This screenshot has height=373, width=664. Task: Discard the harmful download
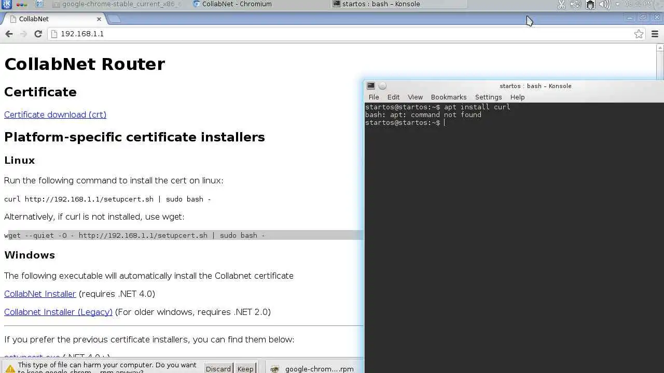point(218,369)
